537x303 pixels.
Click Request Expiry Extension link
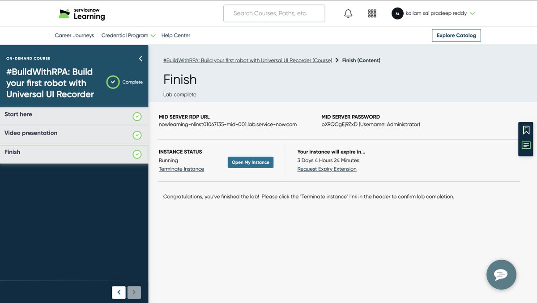[x=327, y=169]
